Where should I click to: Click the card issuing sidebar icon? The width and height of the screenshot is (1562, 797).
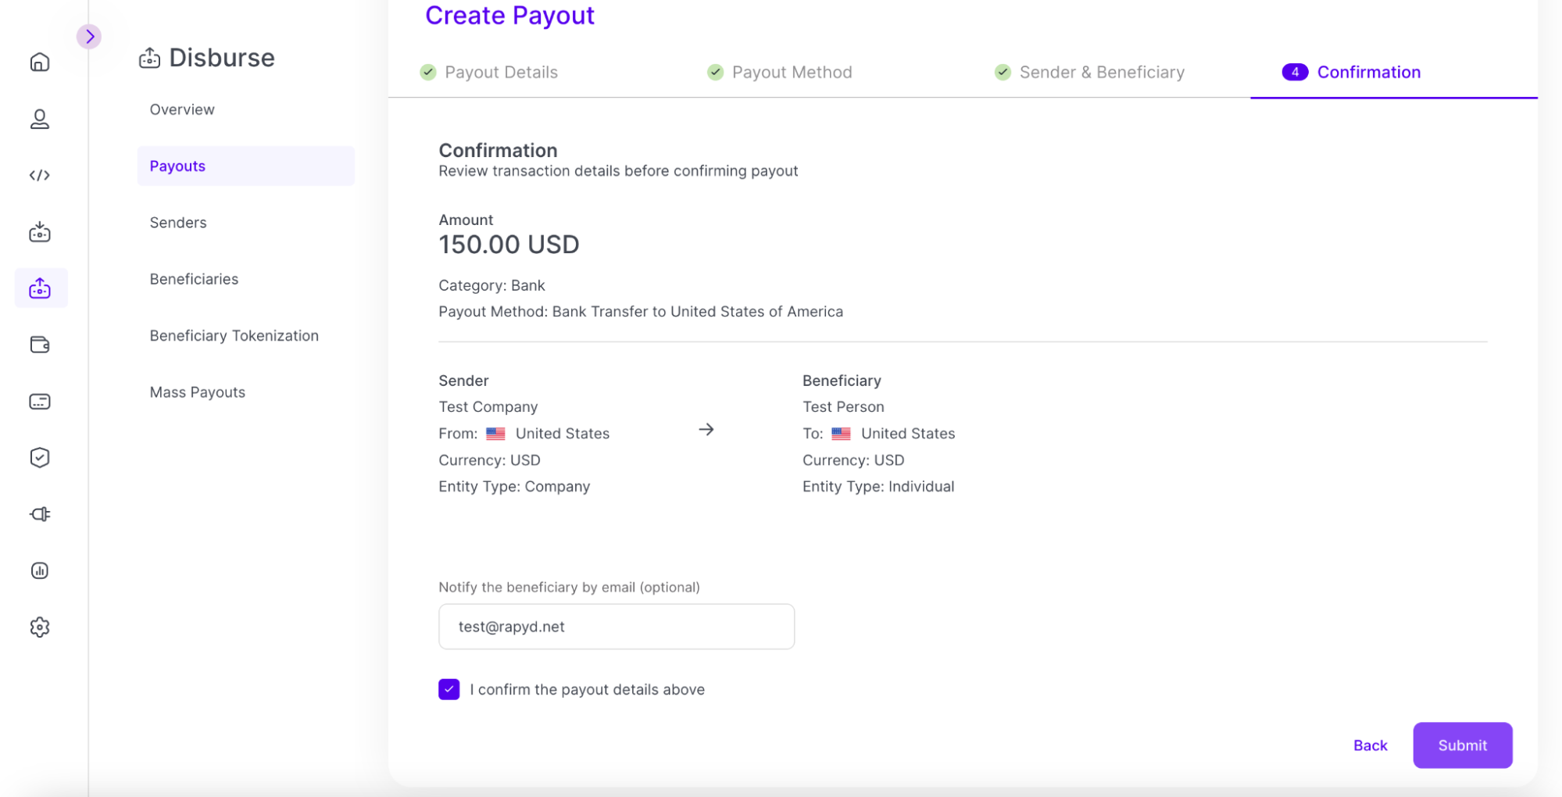[x=40, y=402]
